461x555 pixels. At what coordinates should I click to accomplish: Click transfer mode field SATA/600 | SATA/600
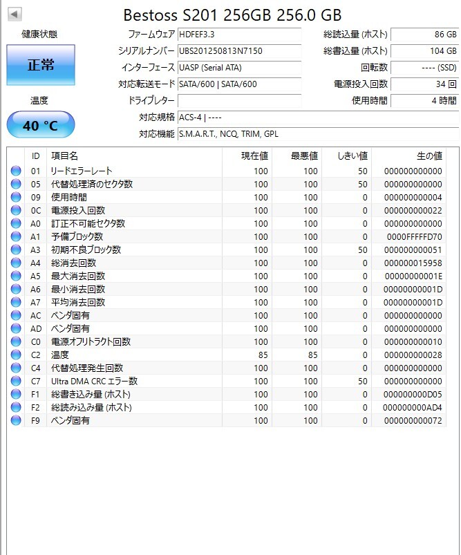[x=239, y=84]
